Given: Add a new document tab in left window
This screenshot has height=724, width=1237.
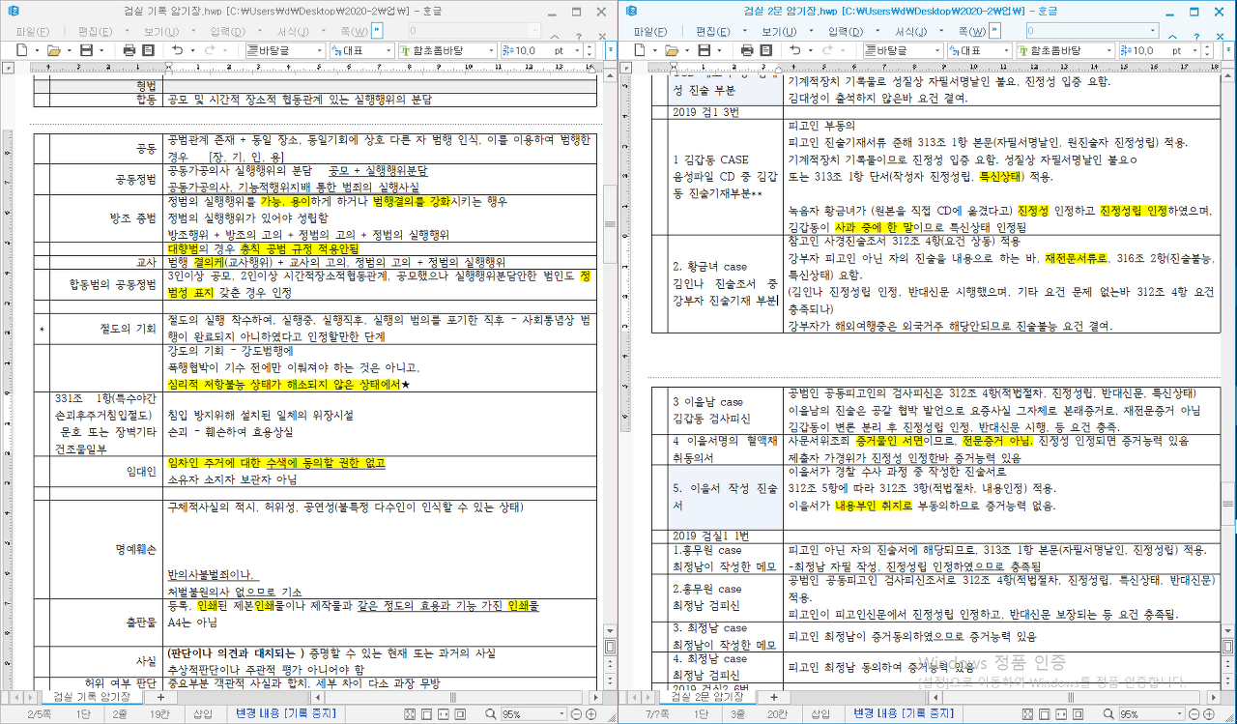Looking at the screenshot, I should (156, 697).
